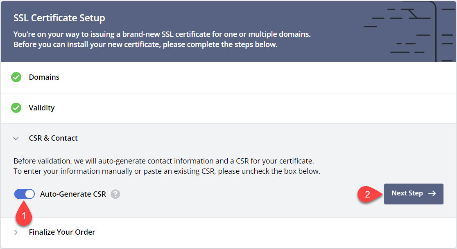This screenshot has height=249, width=457.
Task: Click the arrow icon inside Next Step
Action: [432, 193]
